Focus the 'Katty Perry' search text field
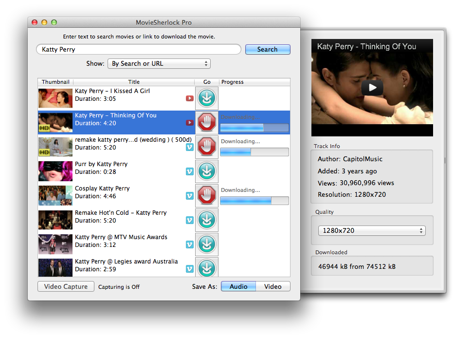 click(x=139, y=49)
